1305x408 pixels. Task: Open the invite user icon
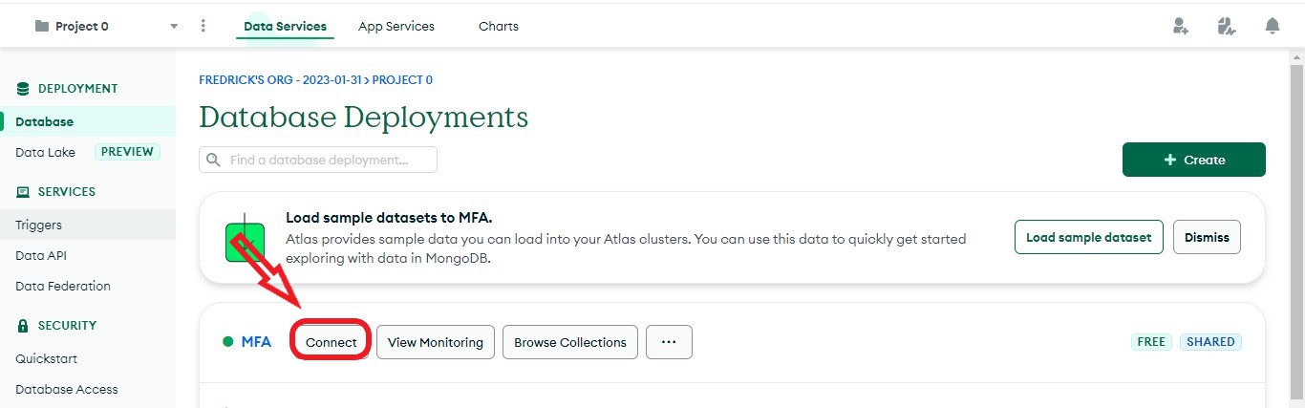coord(1181,27)
